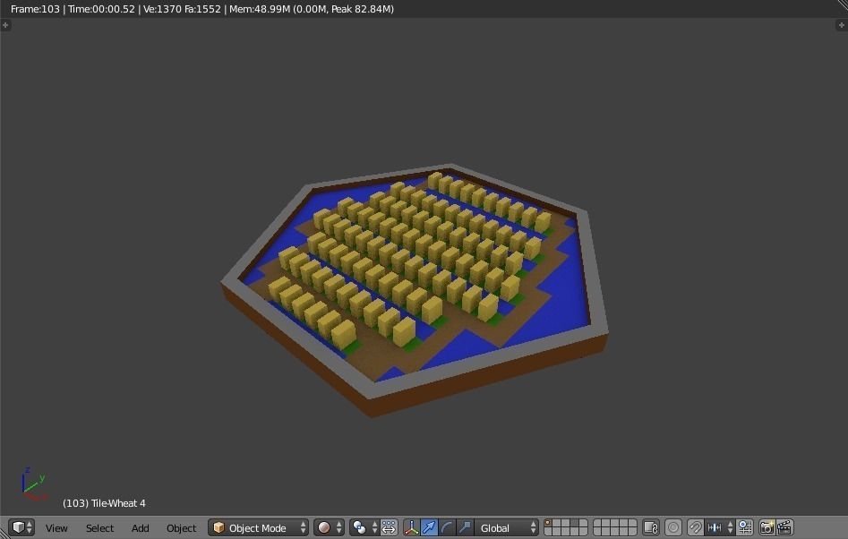Open the viewport shading dropdown (sphere icon)
This screenshot has width=848, height=539.
[x=329, y=527]
